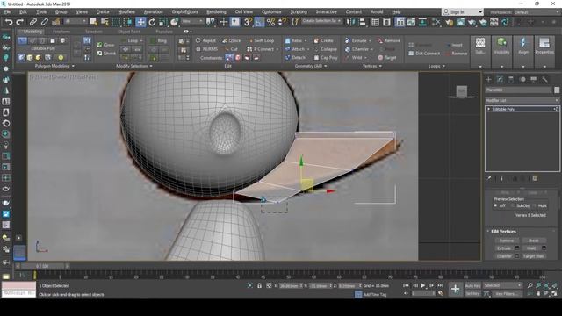Click the Extrude ribbon tool
The height and width of the screenshot is (316, 562).
coord(356,40)
